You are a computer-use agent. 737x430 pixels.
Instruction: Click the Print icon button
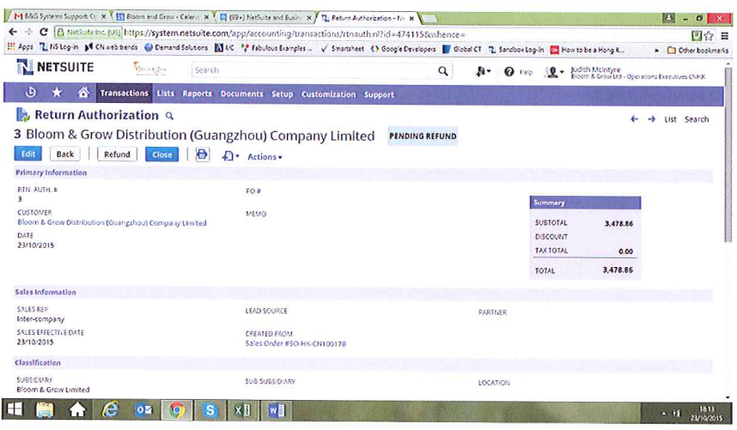[202, 154]
